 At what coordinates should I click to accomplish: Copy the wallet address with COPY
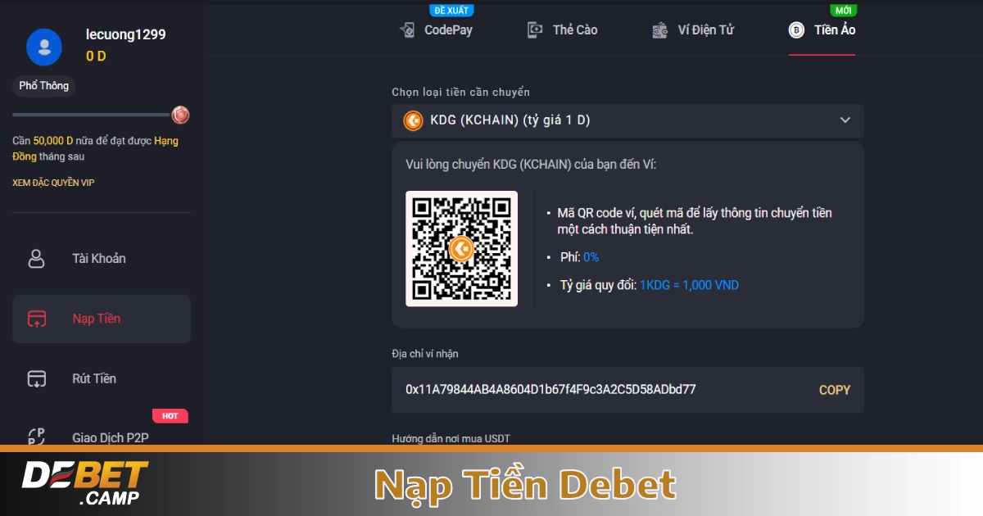pos(835,390)
